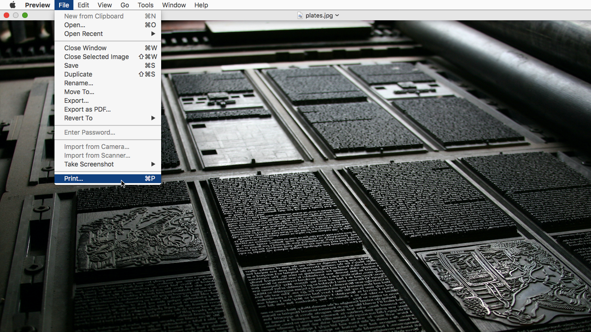Click the plates.jpg document icon

300,15
